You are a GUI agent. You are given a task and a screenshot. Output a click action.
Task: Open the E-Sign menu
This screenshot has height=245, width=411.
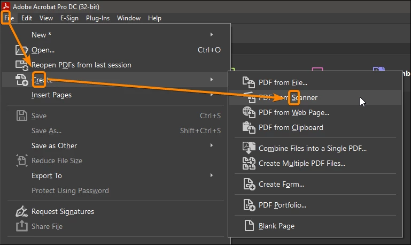pyautogui.click(x=69, y=18)
